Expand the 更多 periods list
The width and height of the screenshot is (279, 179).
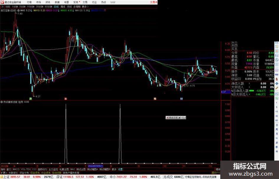point(85,6)
